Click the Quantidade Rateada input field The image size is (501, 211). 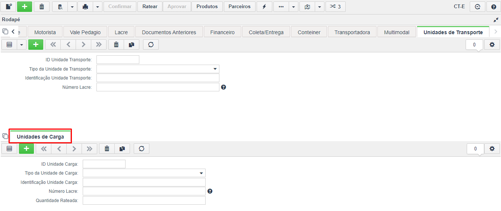(144, 201)
